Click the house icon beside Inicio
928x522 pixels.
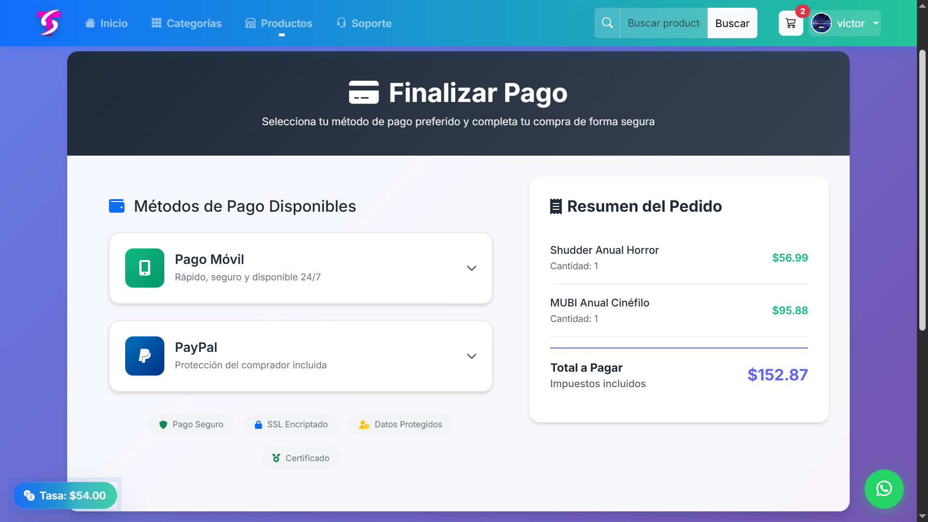point(90,23)
